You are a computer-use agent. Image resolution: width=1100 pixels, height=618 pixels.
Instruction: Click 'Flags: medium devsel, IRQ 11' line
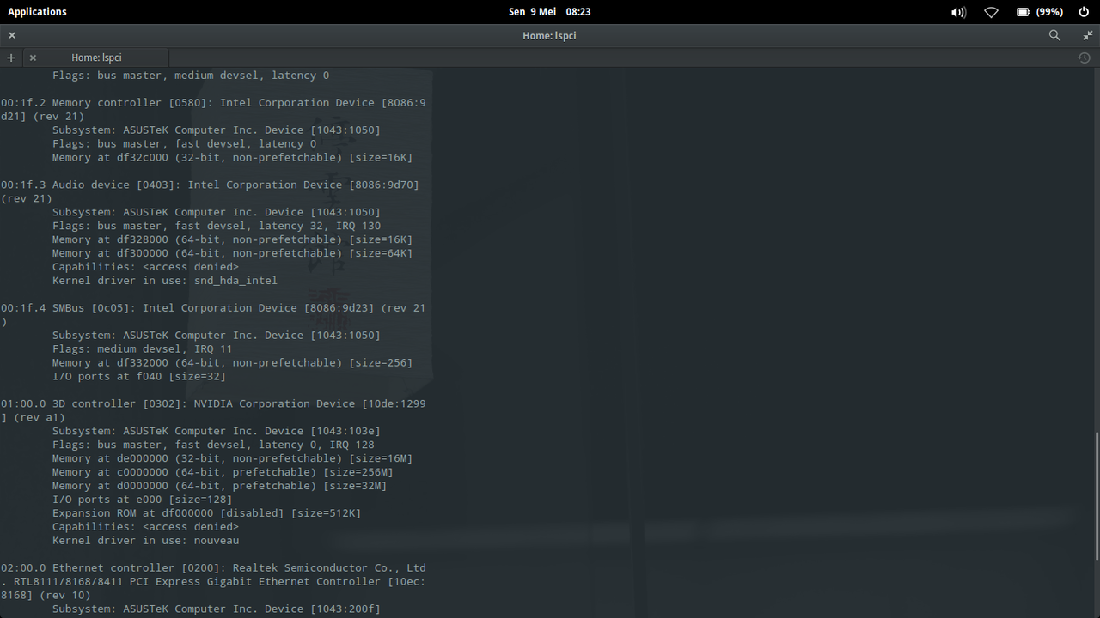pyautogui.click(x=142, y=349)
